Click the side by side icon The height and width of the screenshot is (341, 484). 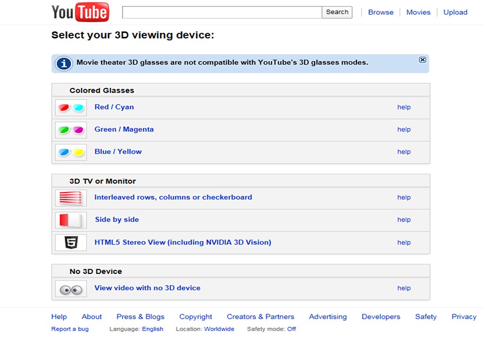click(x=71, y=220)
